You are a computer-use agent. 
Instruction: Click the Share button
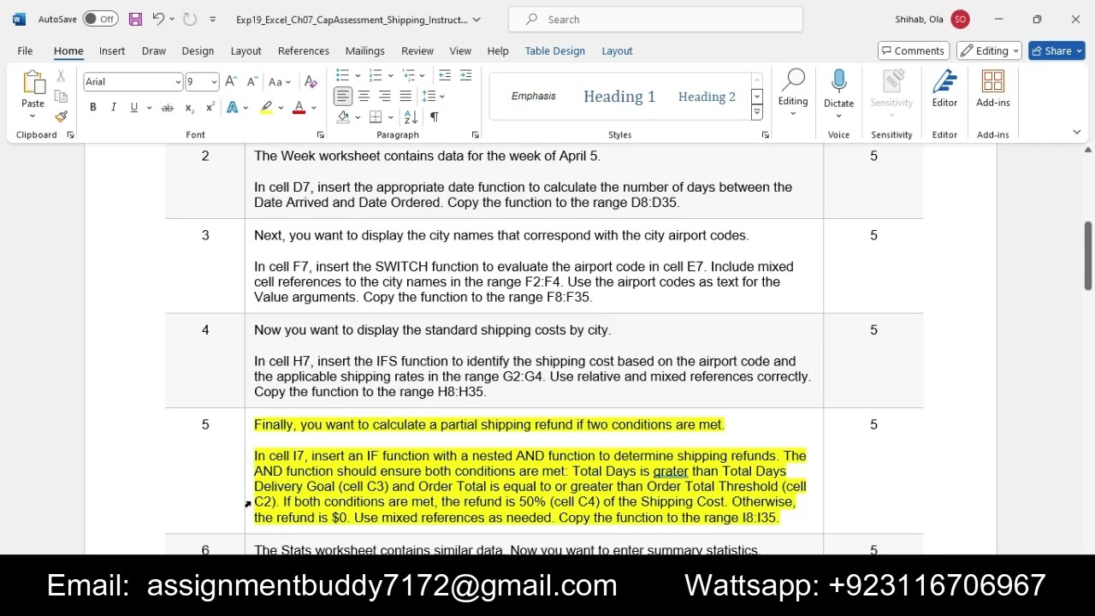1057,50
